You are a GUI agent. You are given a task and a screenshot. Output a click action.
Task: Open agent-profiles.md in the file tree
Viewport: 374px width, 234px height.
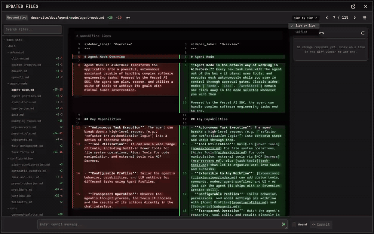pyautogui.click(x=26, y=96)
